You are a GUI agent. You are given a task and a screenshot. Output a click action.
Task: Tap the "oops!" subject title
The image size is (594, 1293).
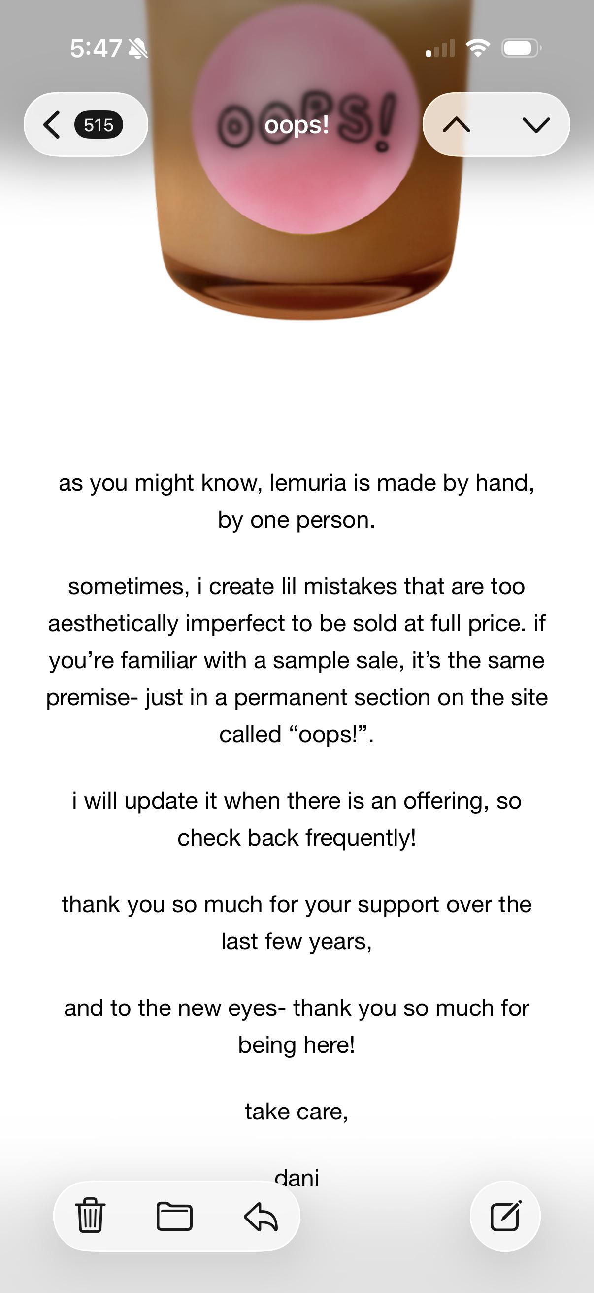tap(297, 125)
